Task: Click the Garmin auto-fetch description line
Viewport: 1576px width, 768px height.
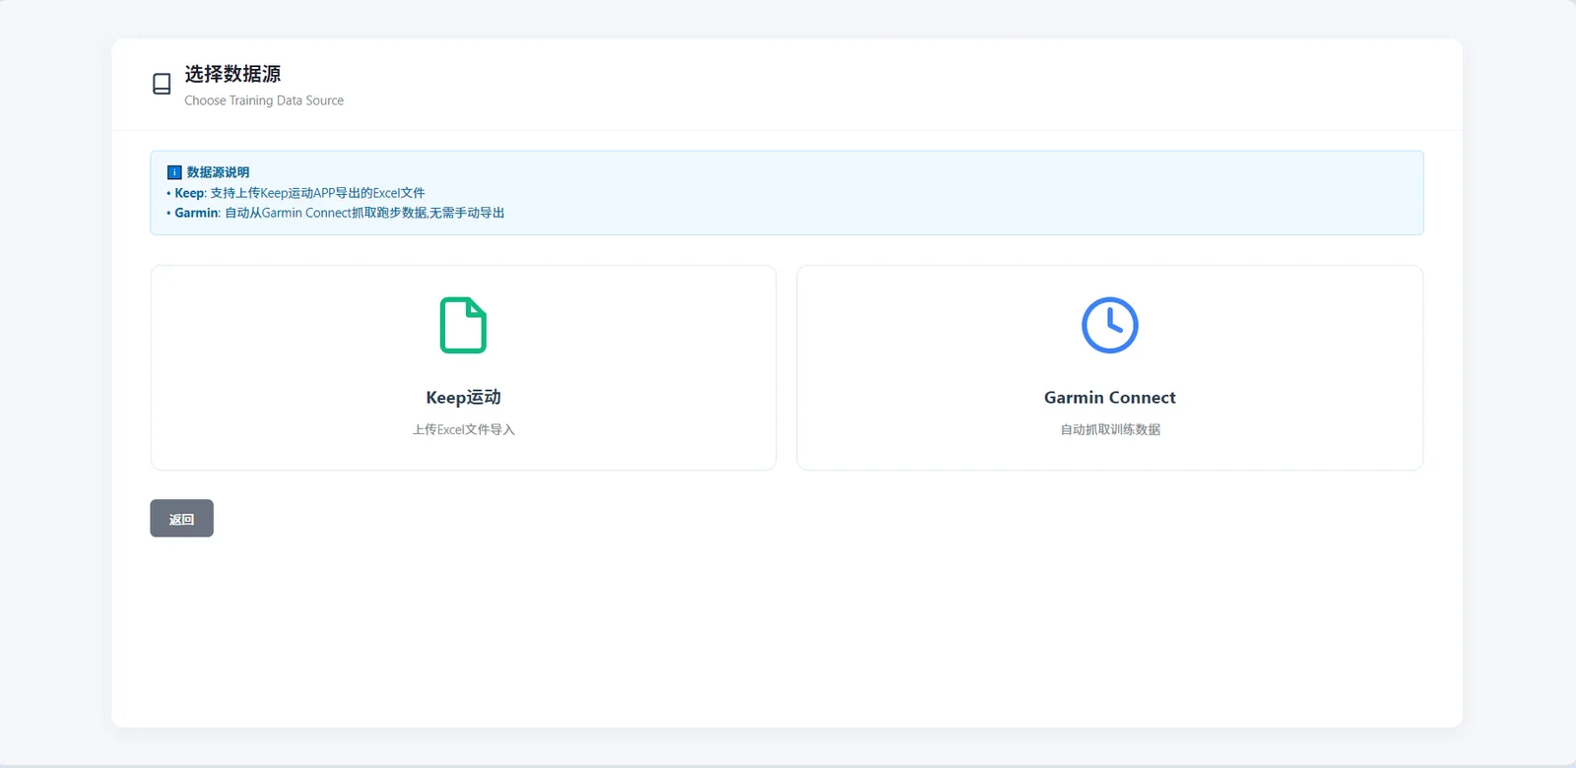Action: point(335,213)
